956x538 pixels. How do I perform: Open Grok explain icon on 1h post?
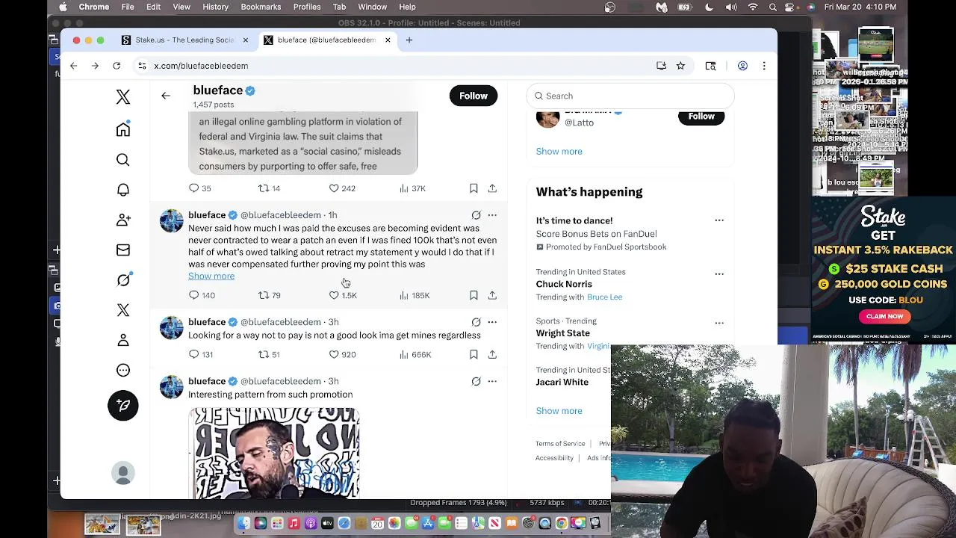tap(476, 215)
